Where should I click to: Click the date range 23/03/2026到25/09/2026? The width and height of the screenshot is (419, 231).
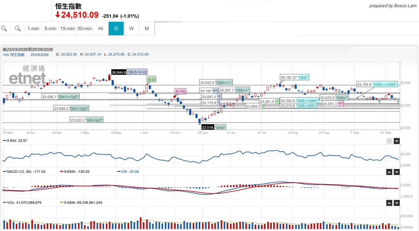click(28, 50)
